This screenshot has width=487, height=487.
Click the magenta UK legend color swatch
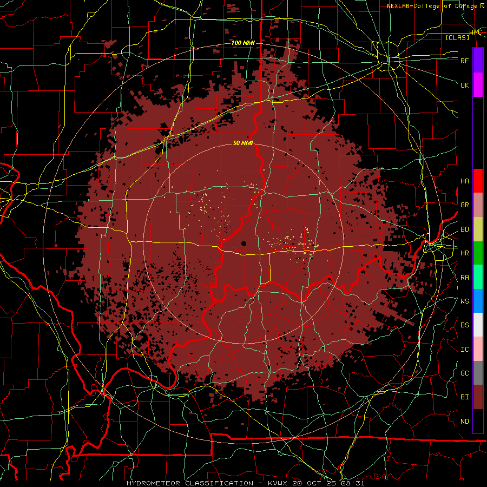point(478,84)
